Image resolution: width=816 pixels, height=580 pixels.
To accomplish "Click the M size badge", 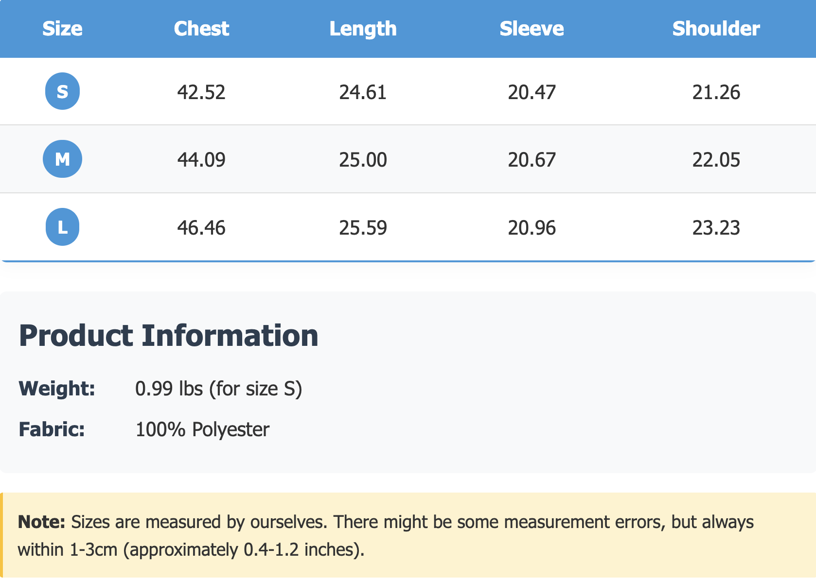I will pyautogui.click(x=62, y=159).
